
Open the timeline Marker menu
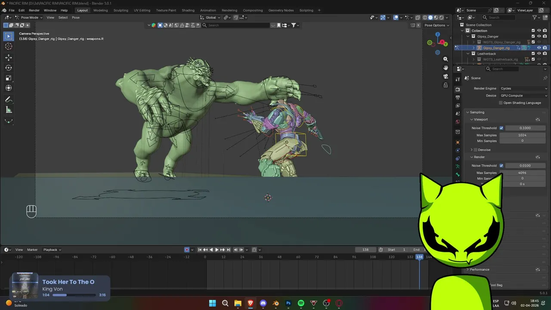(x=32, y=250)
